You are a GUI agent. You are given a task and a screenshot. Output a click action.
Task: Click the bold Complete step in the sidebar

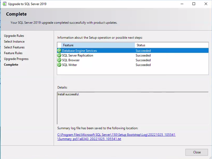coord(11,65)
